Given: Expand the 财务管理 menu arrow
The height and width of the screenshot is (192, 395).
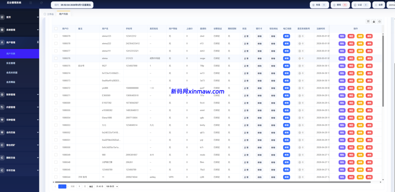Looking at the screenshot, I should pos(38,94).
